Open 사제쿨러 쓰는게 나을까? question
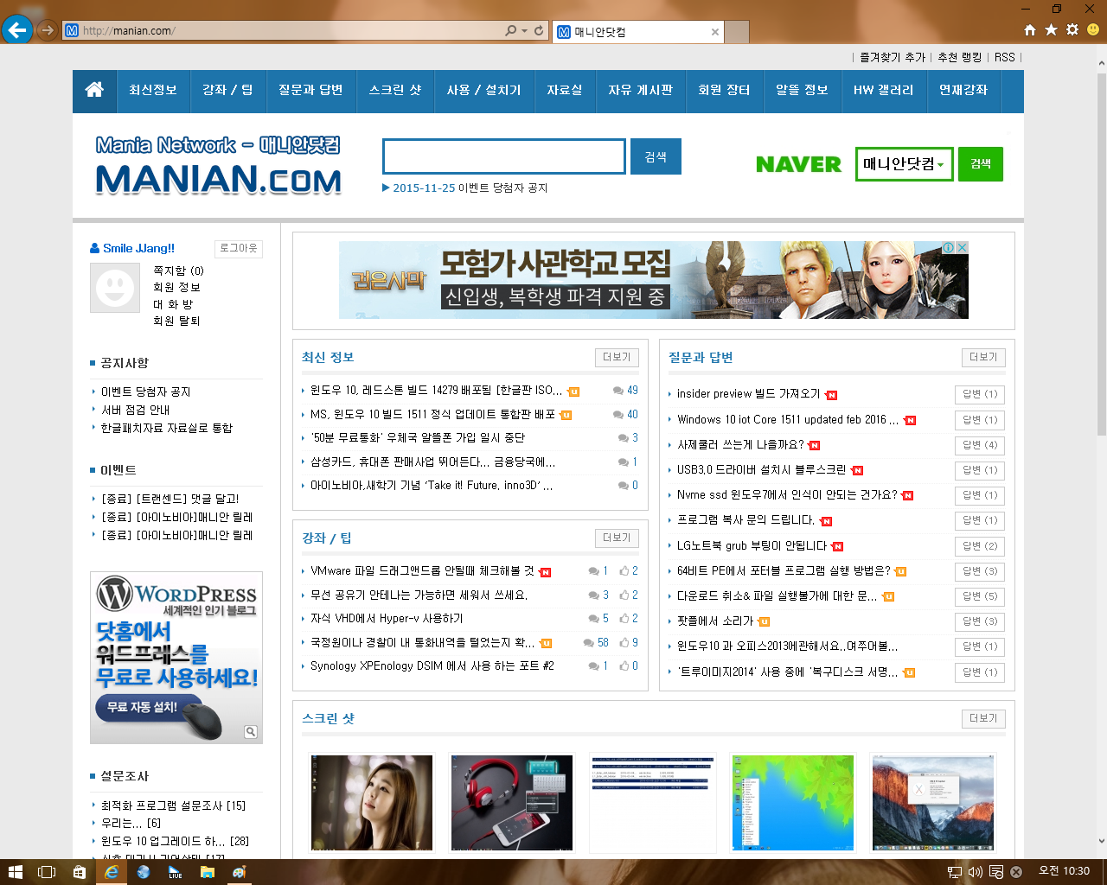 tap(740, 444)
